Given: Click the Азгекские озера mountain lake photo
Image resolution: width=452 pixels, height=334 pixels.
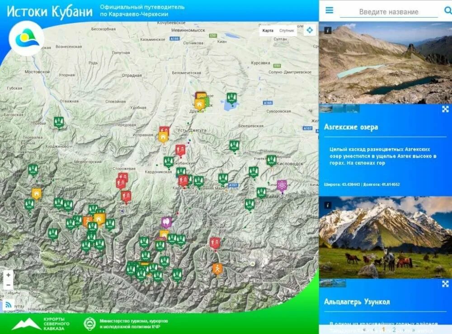Looking at the screenshot, I should [386, 63].
